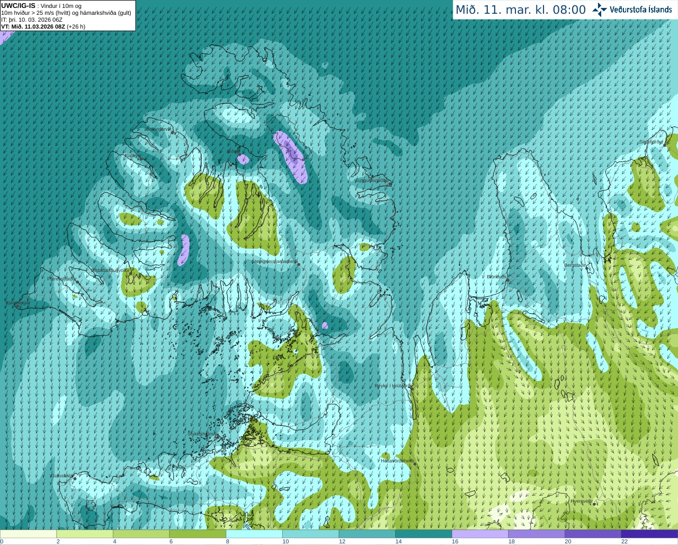Click the Blönduós station label

(497, 277)
